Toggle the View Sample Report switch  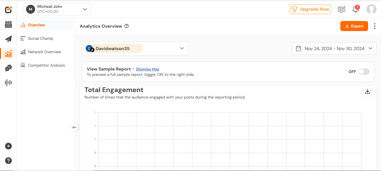[364, 72]
